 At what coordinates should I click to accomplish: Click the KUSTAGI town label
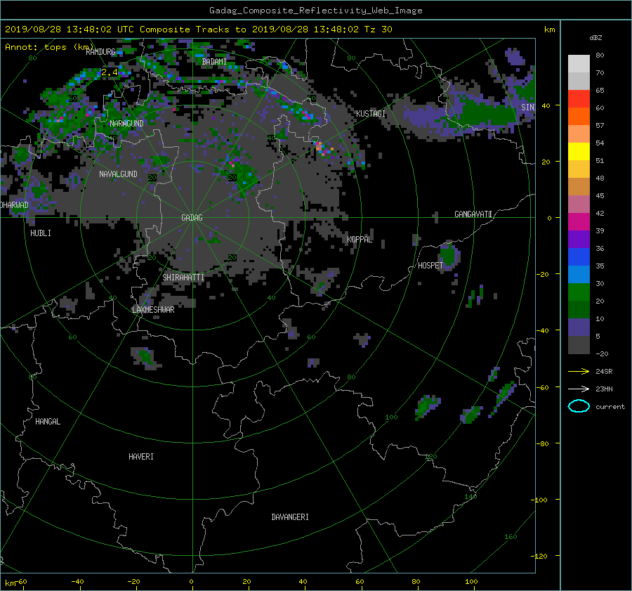(x=370, y=114)
